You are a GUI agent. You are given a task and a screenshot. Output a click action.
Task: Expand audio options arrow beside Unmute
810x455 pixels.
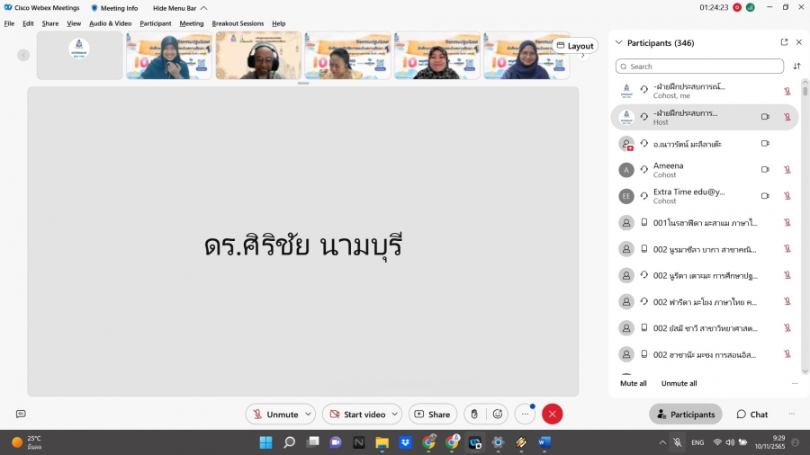[x=308, y=415]
